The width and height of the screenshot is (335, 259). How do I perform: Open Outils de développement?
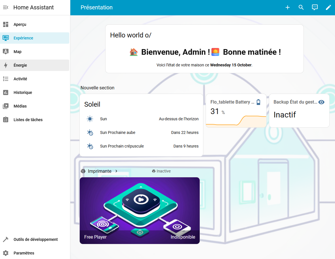coord(35,239)
